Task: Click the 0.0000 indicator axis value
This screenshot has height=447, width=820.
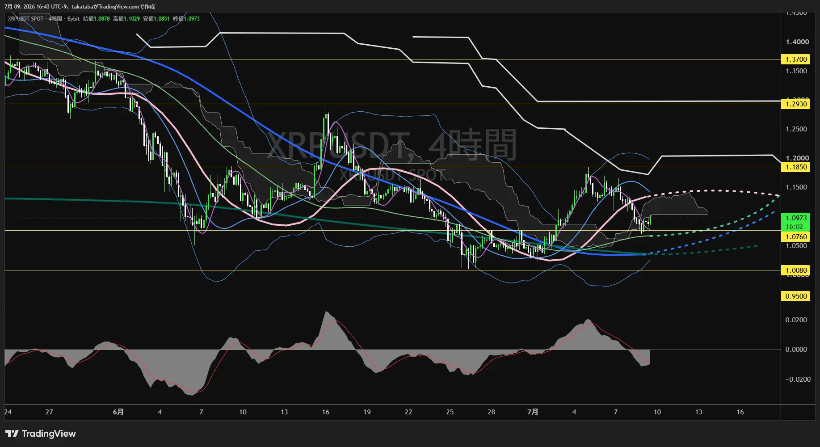Action: tap(796, 350)
